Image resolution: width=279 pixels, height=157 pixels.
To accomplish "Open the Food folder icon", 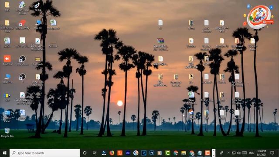I will [222, 97].
